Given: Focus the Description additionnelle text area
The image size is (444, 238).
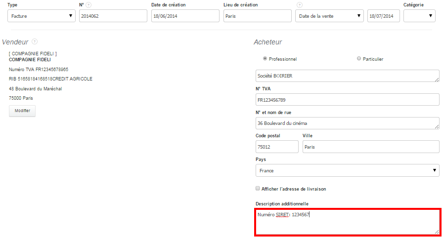Looking at the screenshot, I should [x=348, y=222].
